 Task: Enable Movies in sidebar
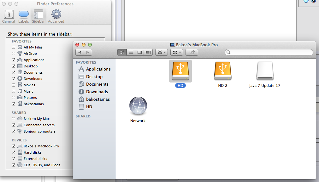(14, 85)
